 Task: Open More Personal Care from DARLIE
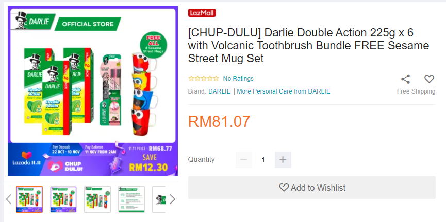pyautogui.click(x=284, y=91)
